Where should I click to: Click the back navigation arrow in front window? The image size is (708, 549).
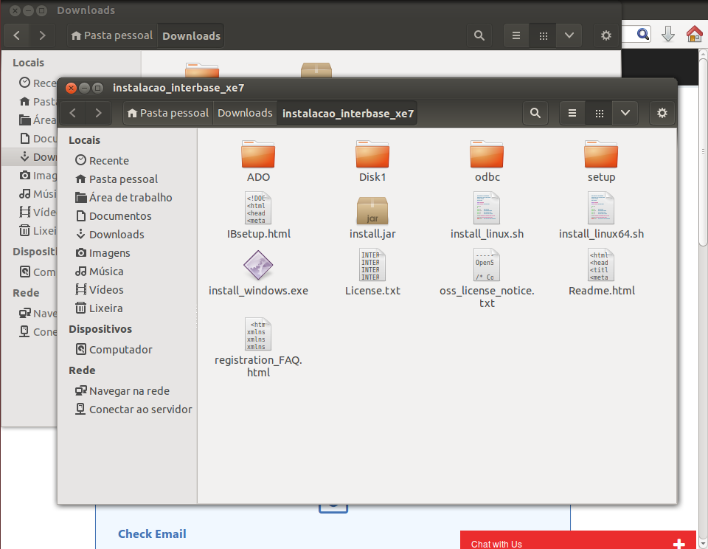pos(73,113)
